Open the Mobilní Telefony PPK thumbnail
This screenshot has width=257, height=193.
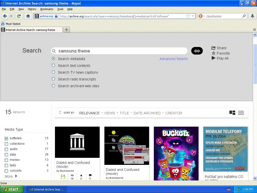coord(226,149)
